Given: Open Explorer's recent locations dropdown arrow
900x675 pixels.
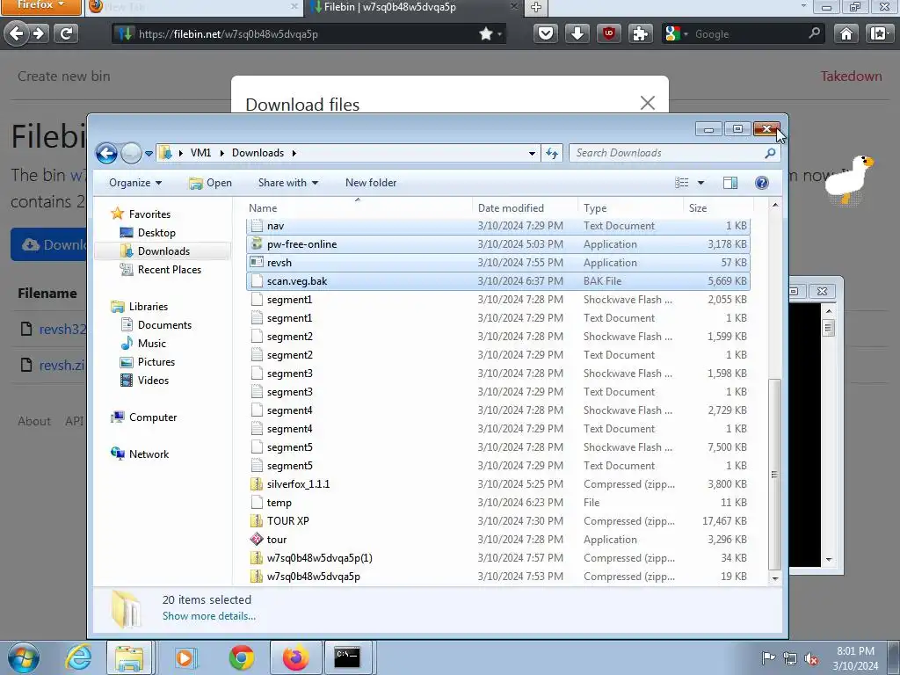Looking at the screenshot, I should 149,154.
